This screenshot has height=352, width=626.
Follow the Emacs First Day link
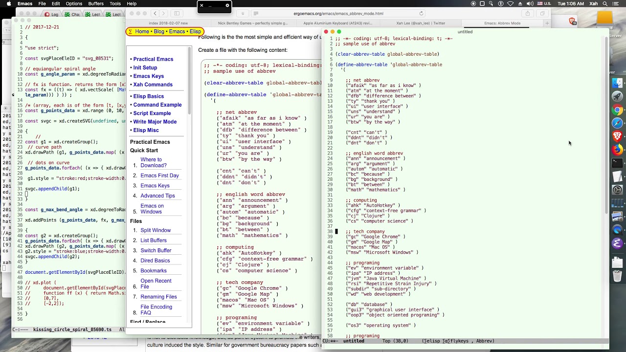coord(159,176)
